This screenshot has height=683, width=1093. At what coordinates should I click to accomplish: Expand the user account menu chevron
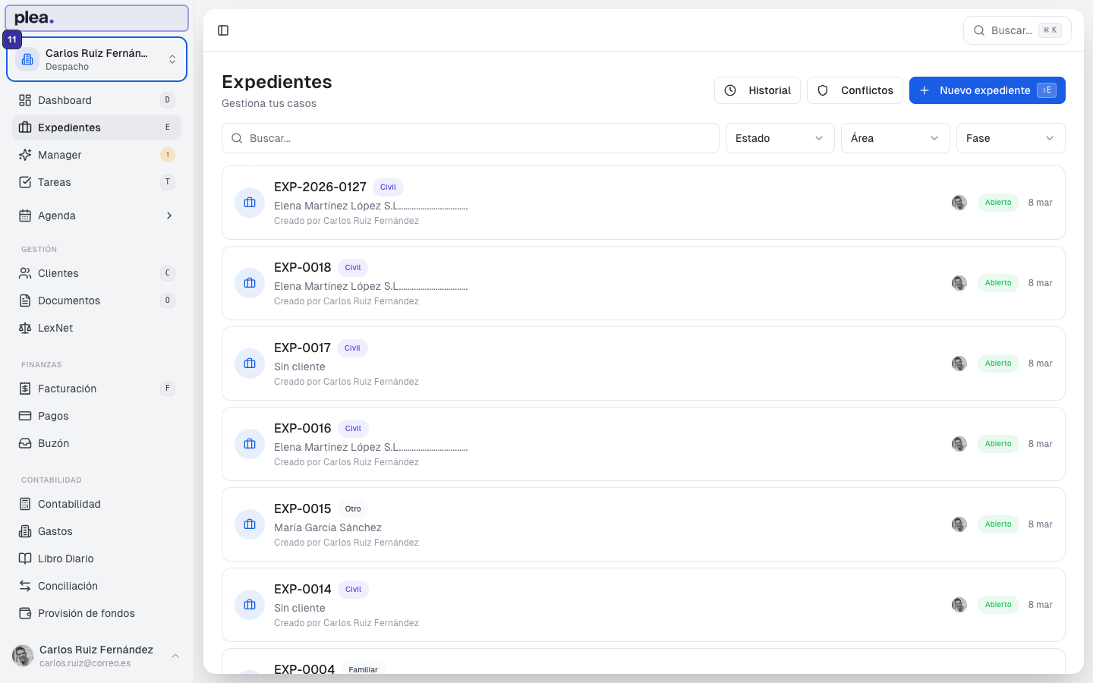coord(175,656)
